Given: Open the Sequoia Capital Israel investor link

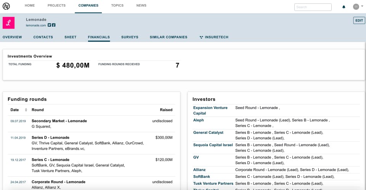Looking at the screenshot, I should 213,145.
